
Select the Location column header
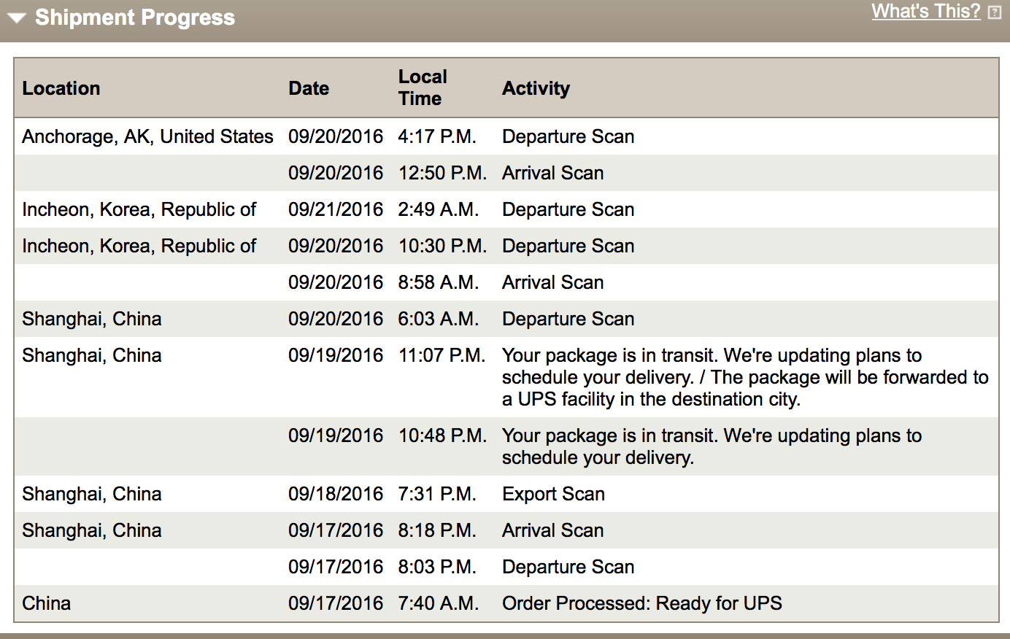tap(61, 88)
